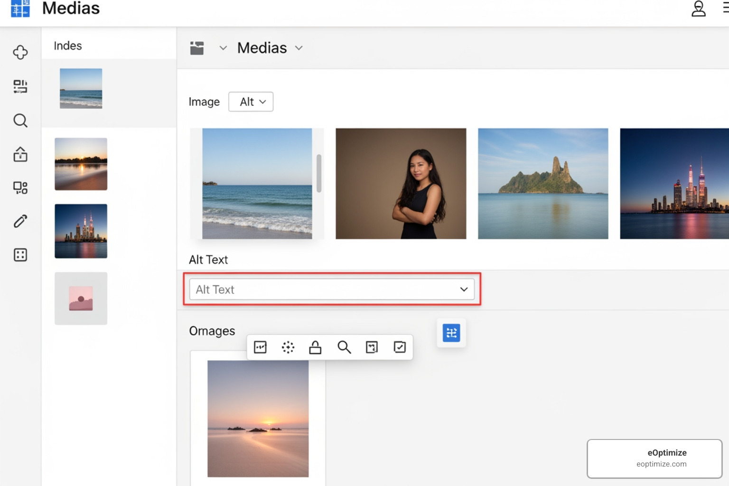Expand the Alt Text dropdown field
This screenshot has height=486, width=729.
click(463, 289)
